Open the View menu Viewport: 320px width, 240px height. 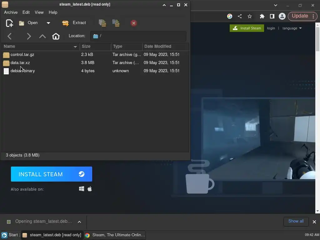point(39,12)
